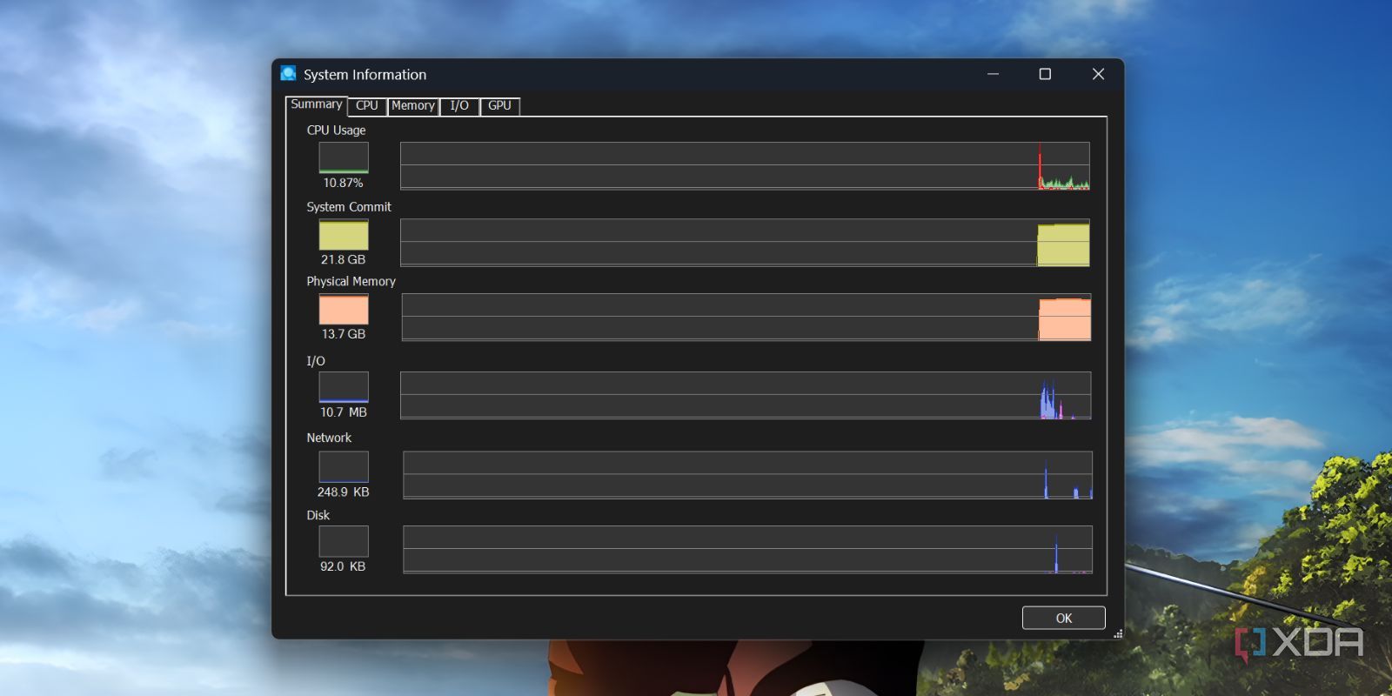Click the 10.87% CPU value

(x=343, y=183)
